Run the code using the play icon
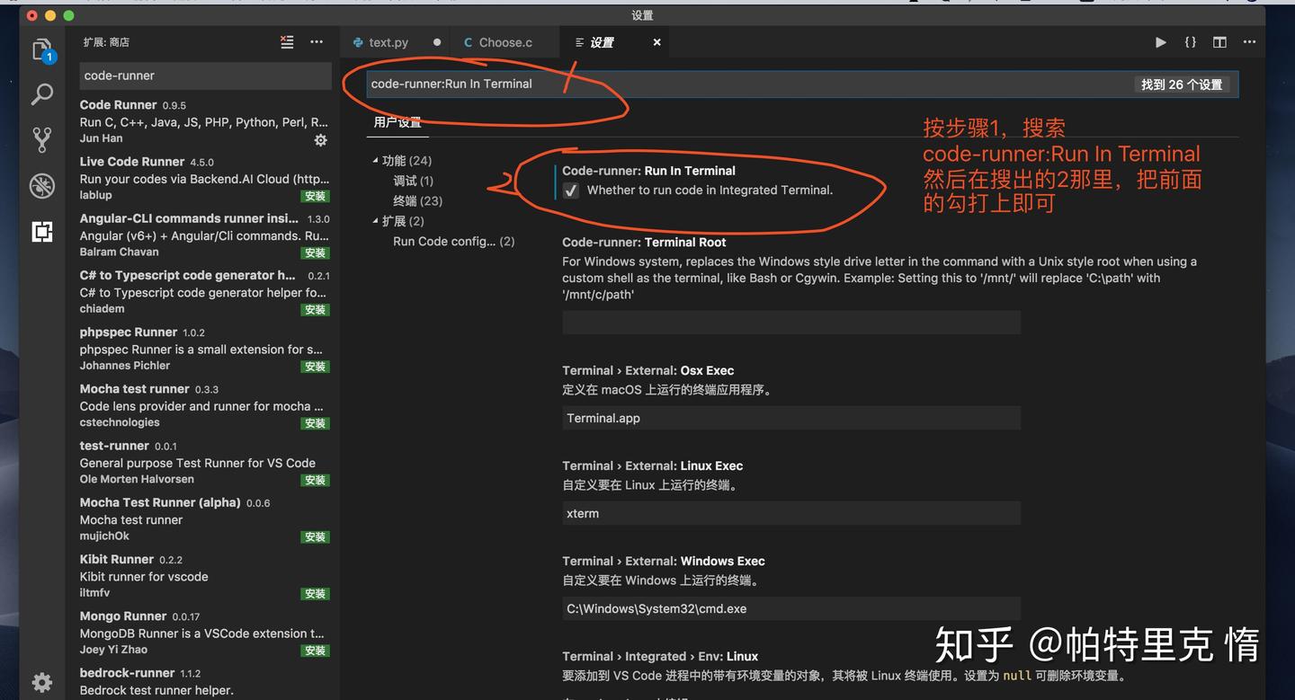This screenshot has width=1295, height=700. [x=1160, y=41]
